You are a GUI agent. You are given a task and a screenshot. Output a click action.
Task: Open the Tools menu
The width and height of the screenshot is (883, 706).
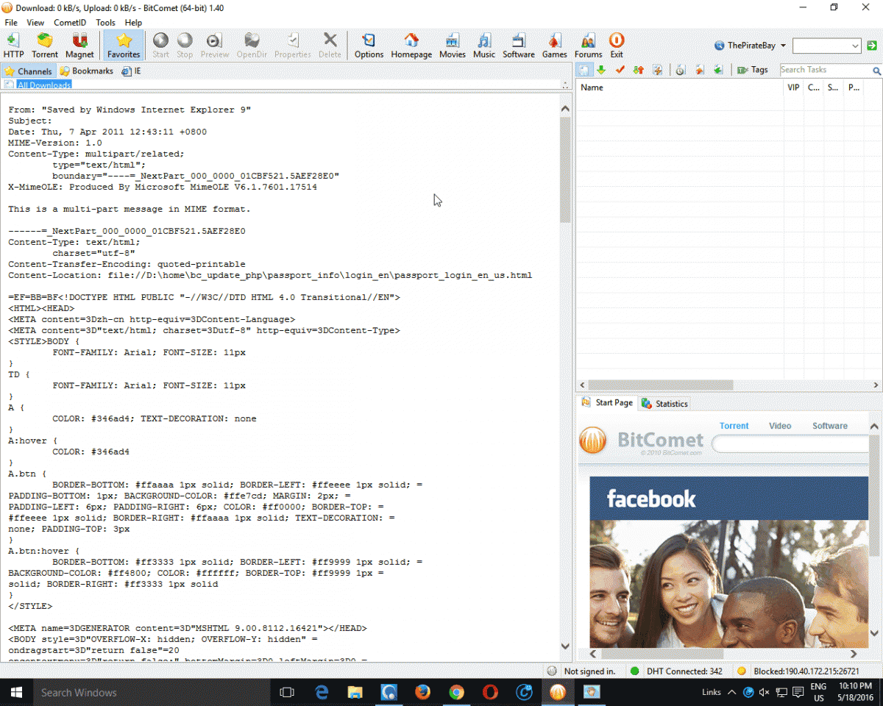105,23
